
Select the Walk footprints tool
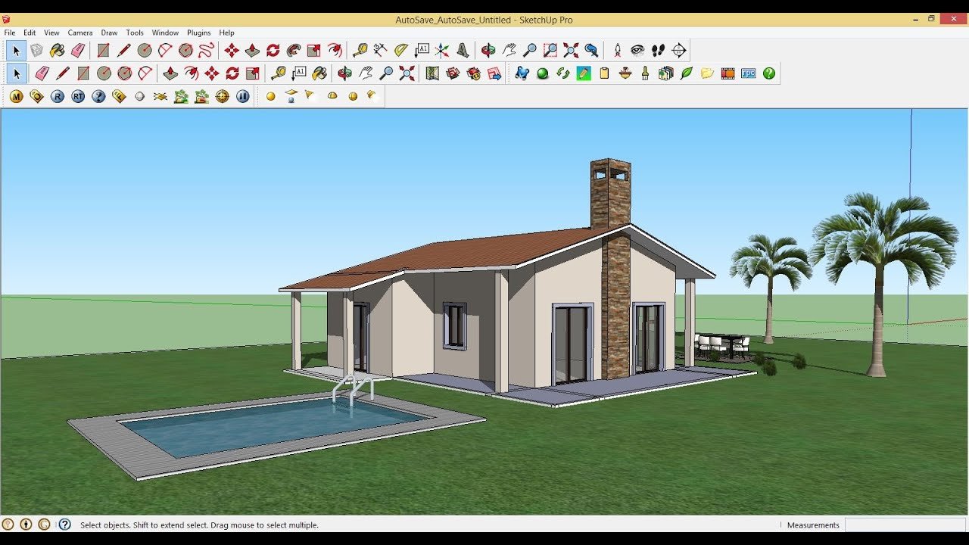[659, 51]
